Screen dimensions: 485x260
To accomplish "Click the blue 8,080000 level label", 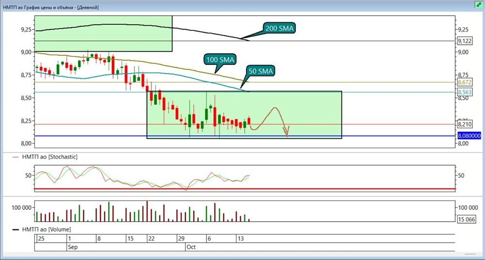I will (x=469, y=136).
